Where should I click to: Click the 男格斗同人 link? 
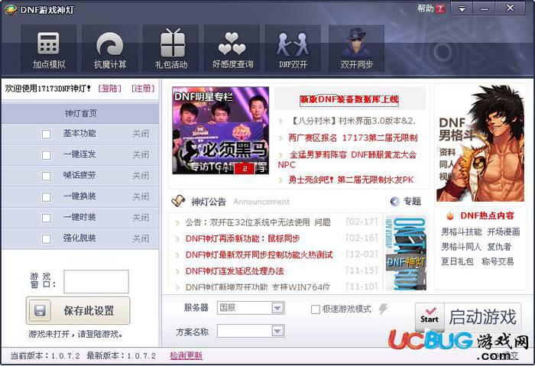(461, 247)
